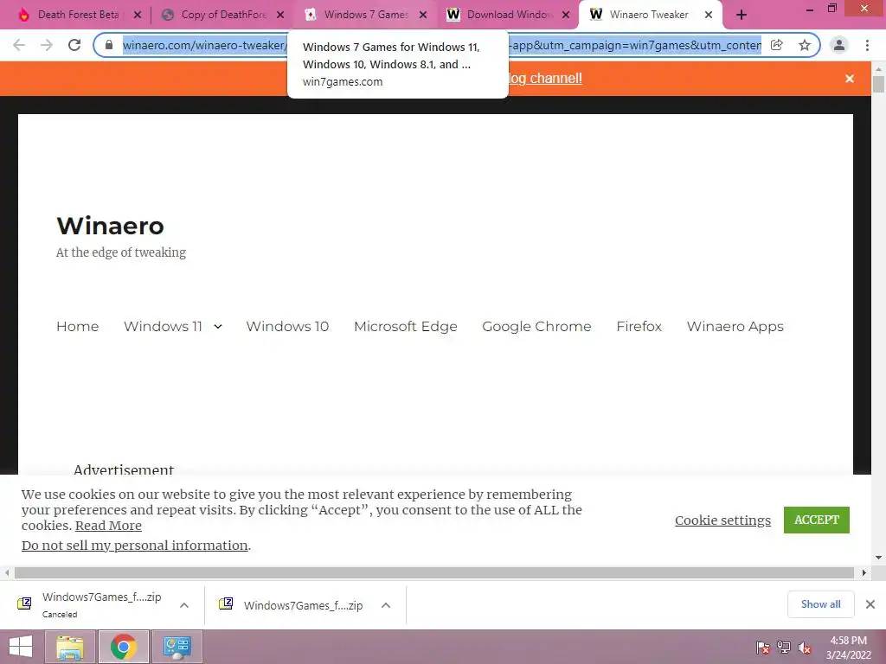The height and width of the screenshot is (664, 886).
Task: Go back to the previous page
Action: pyautogui.click(x=19, y=45)
